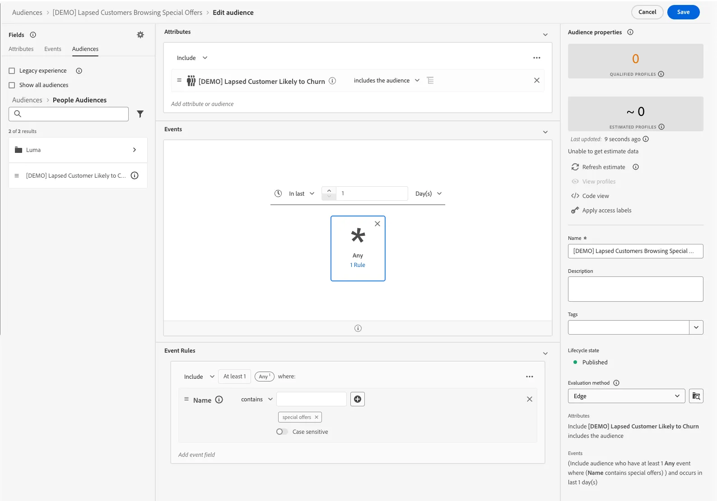Click the audience search field

coord(69,114)
